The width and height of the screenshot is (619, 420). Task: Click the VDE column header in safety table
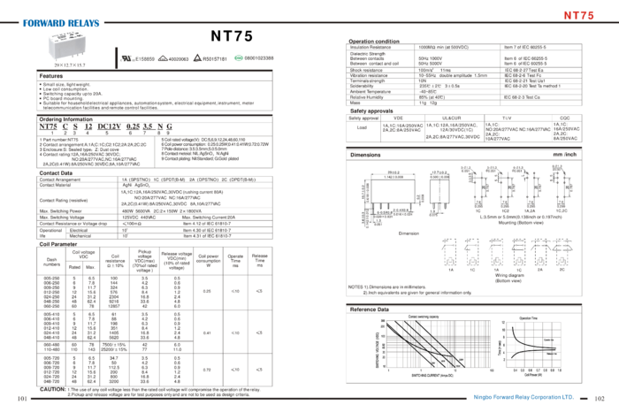pyautogui.click(x=398, y=118)
